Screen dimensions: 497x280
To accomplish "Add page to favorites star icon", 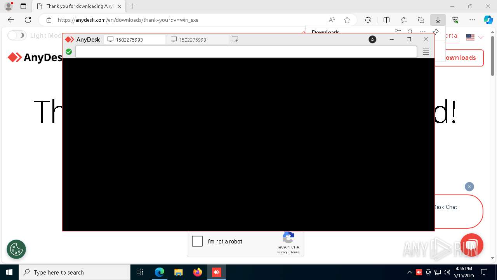I will 347,20.
